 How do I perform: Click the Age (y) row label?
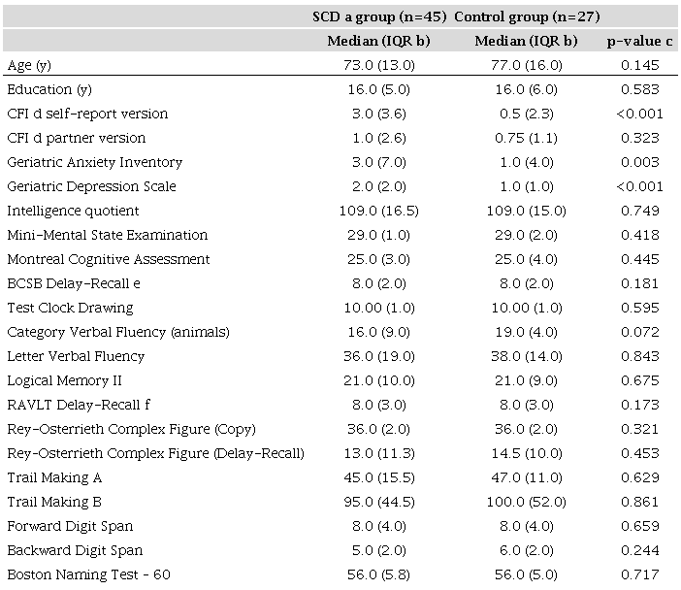pos(32,65)
